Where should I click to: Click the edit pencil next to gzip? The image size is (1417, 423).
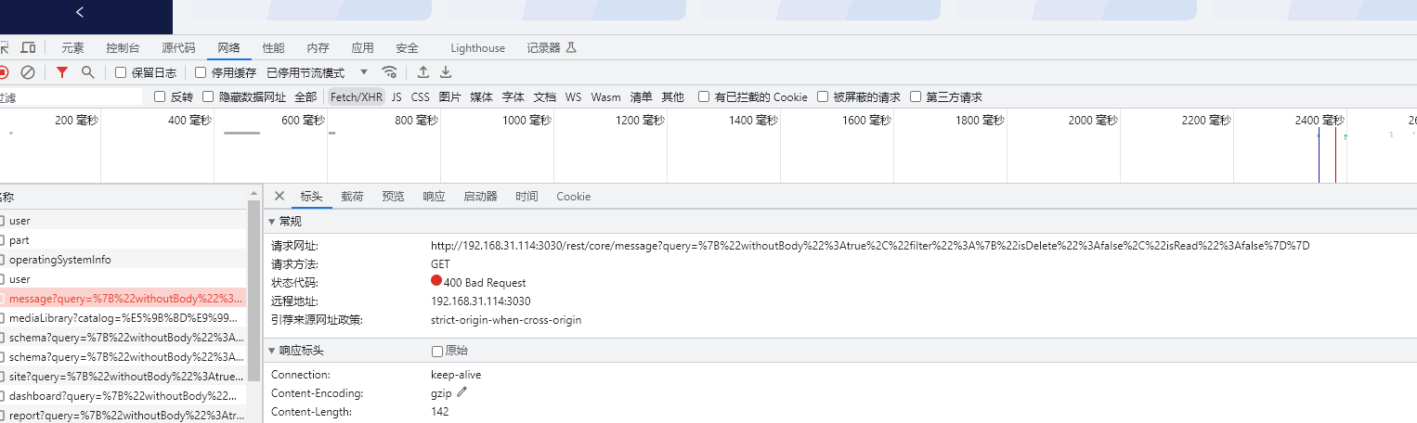pyautogui.click(x=462, y=392)
